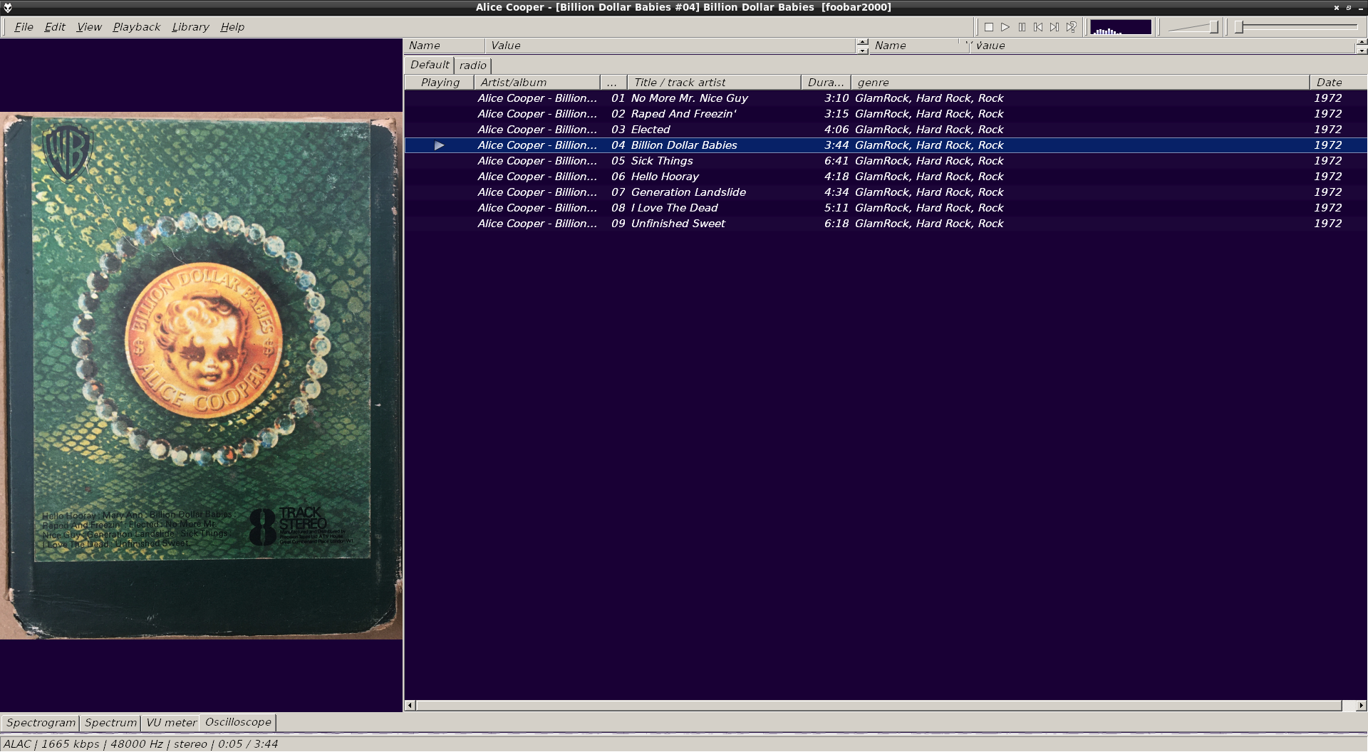Select the playing track Billion Dollar Babies
The image size is (1368, 752).
click(x=886, y=145)
